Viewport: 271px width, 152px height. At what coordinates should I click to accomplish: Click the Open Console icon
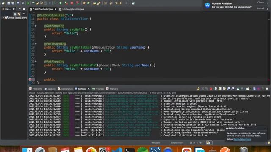click(248, 89)
